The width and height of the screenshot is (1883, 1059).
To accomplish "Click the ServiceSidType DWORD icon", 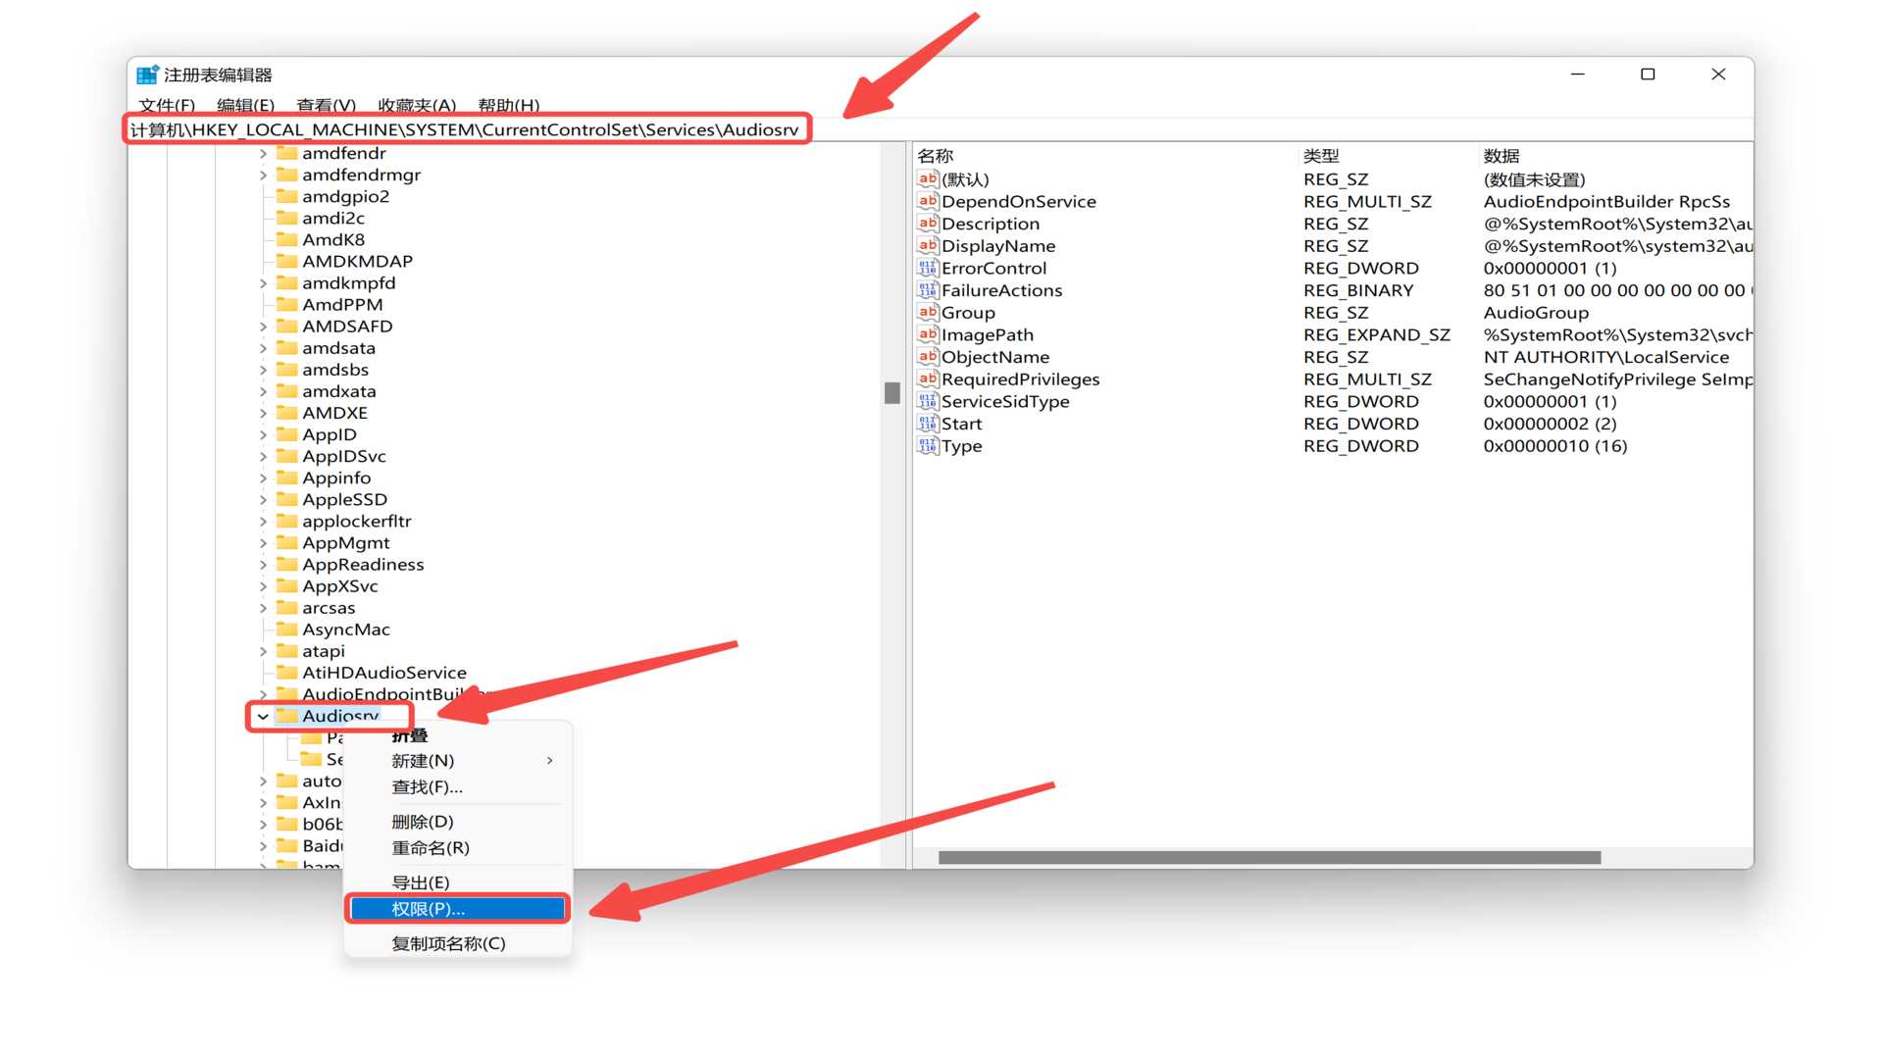I will pos(928,401).
